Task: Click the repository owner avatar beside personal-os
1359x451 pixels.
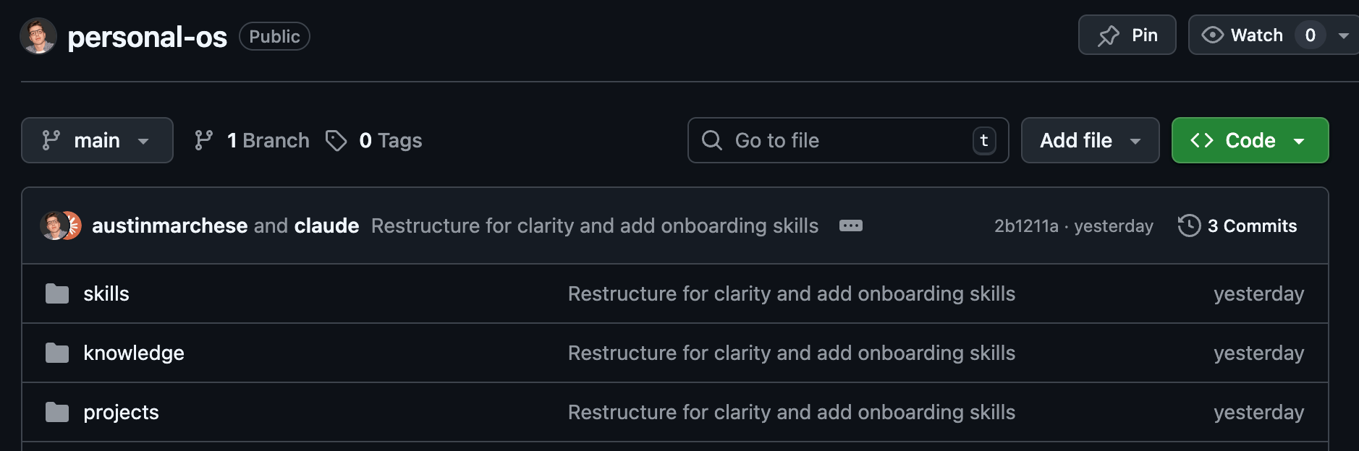Action: coord(38,36)
